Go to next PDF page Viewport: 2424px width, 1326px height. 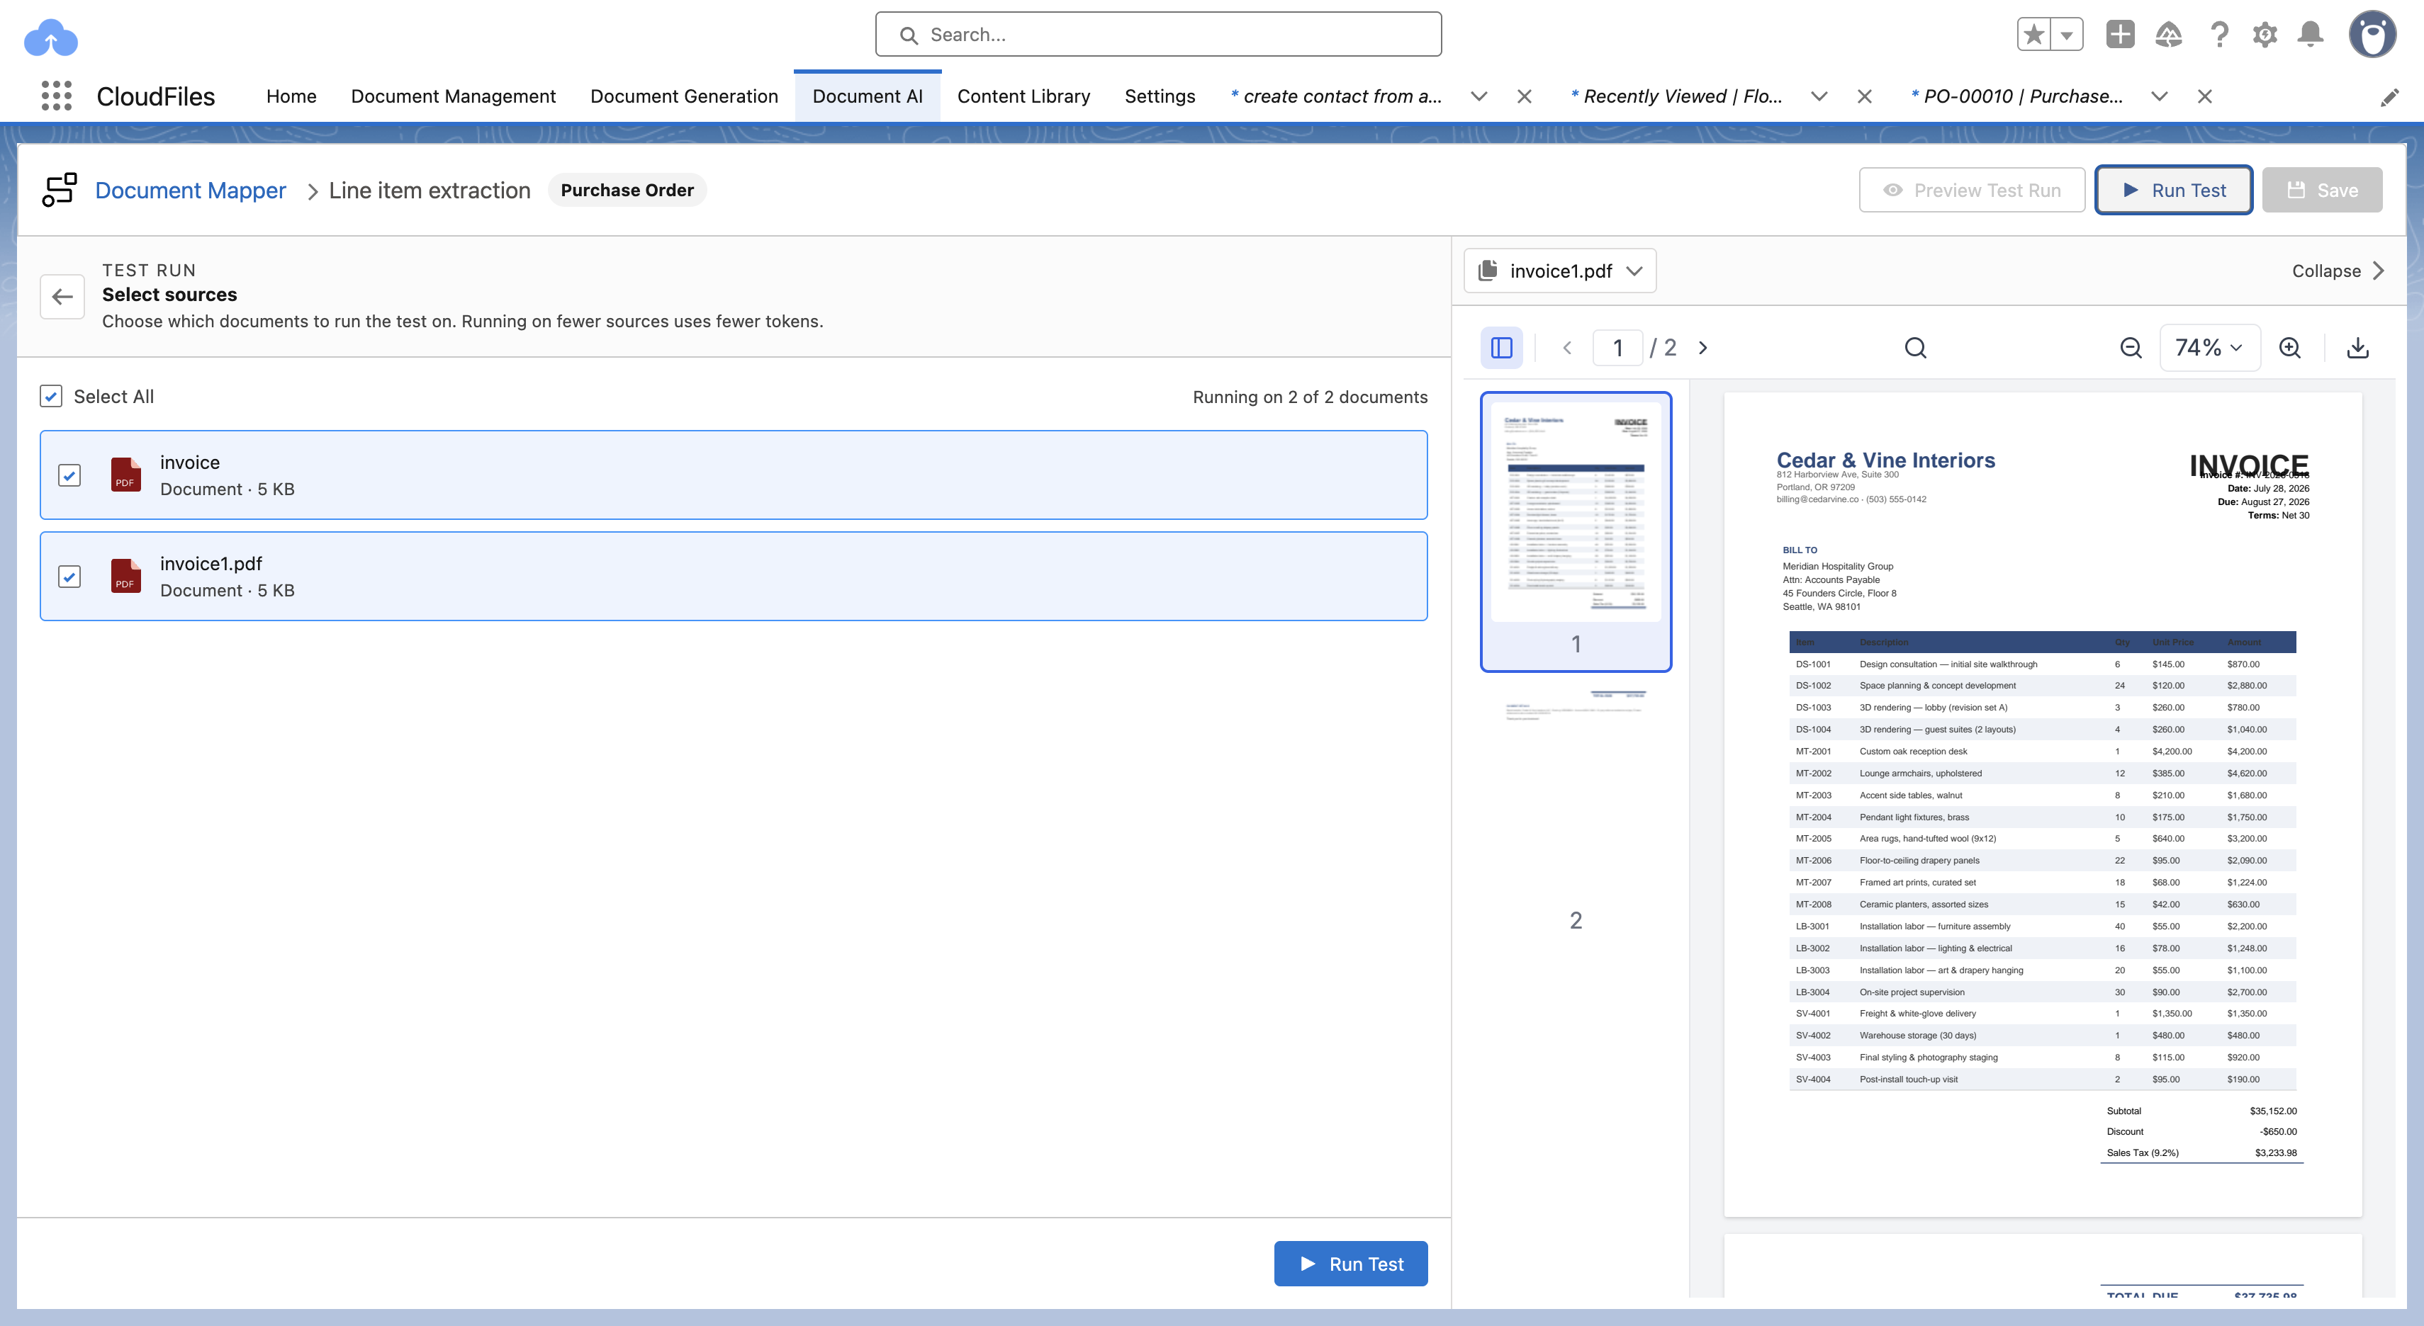(x=1702, y=348)
